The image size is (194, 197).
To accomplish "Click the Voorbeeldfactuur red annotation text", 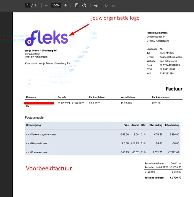I will (49, 168).
